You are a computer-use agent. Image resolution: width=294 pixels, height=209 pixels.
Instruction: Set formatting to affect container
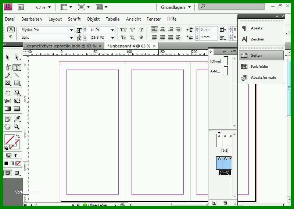tap(8, 155)
